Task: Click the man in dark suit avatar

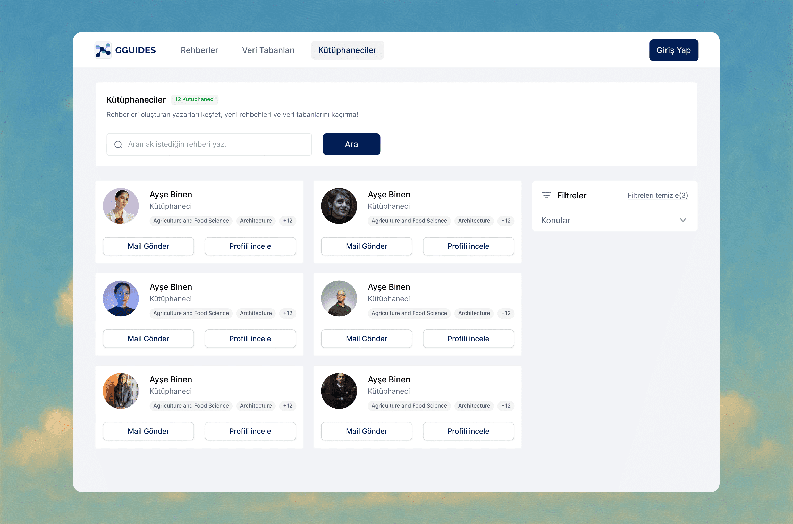Action: pyautogui.click(x=339, y=391)
